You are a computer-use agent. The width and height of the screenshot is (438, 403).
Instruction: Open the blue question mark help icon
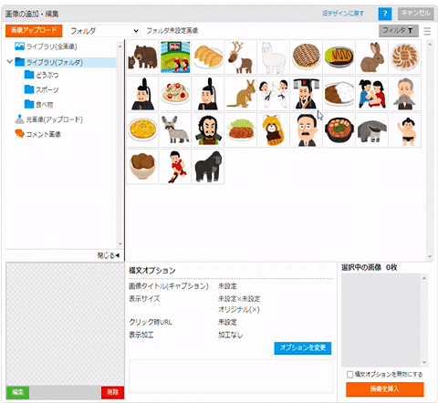point(385,14)
